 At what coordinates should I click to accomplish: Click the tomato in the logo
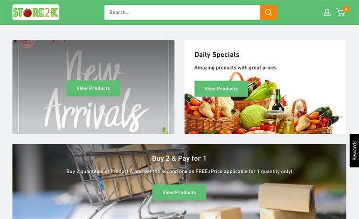click(27, 13)
